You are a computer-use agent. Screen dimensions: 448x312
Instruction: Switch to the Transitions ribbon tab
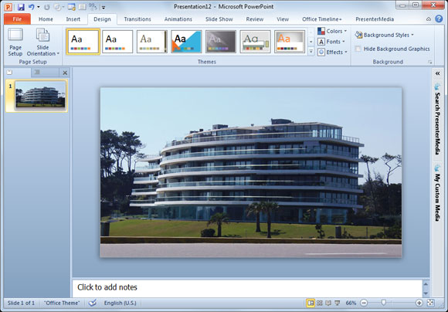[137, 19]
